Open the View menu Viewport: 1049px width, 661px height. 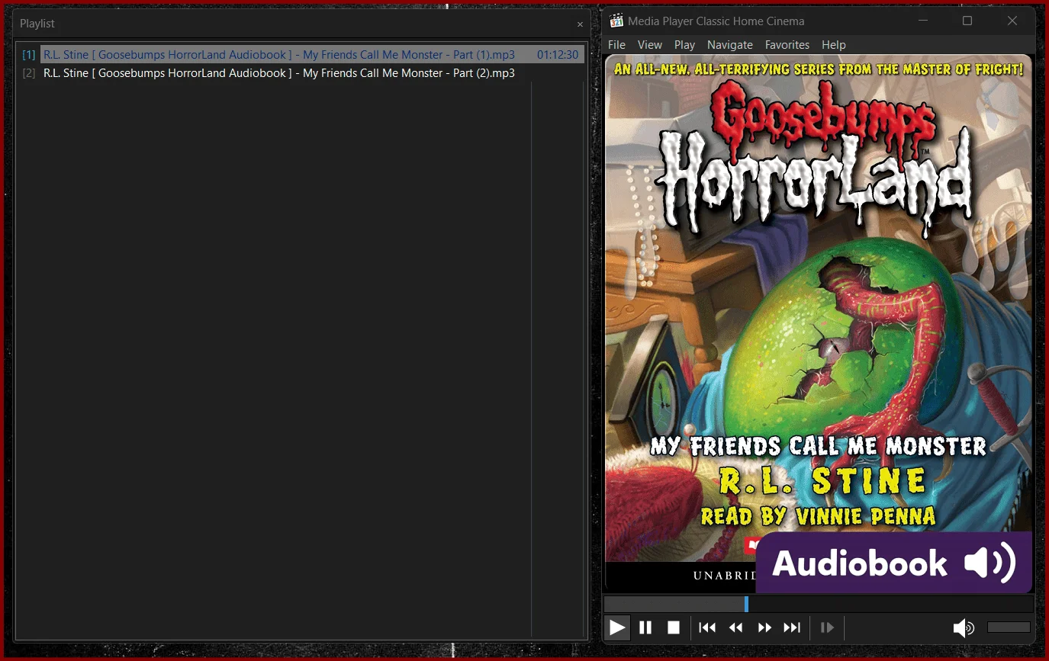pyautogui.click(x=650, y=45)
